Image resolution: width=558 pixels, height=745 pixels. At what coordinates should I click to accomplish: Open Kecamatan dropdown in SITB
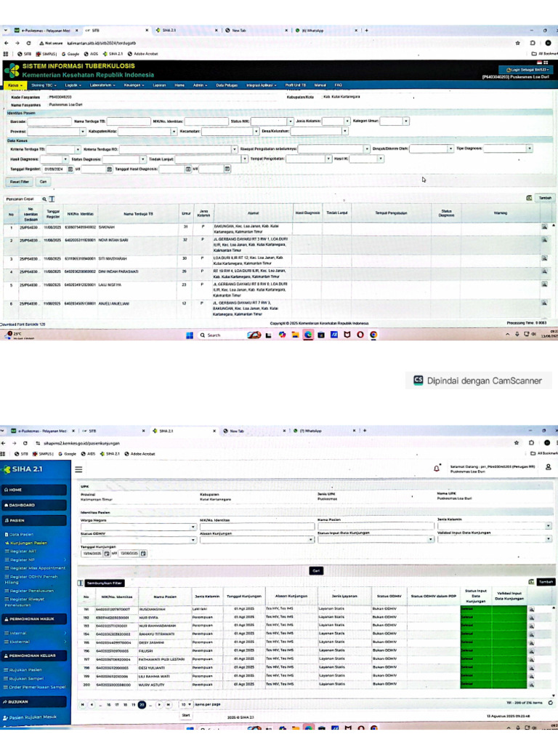256,132
